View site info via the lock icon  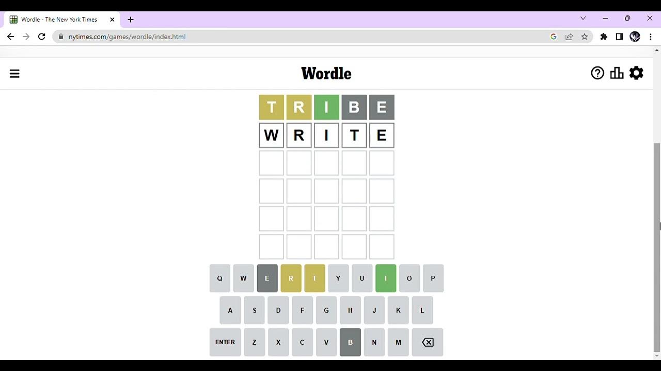tap(61, 37)
